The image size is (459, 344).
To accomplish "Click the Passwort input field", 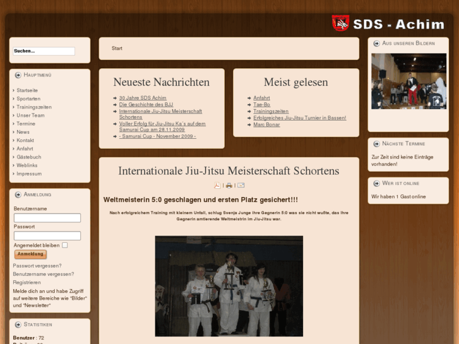I will point(47,236).
